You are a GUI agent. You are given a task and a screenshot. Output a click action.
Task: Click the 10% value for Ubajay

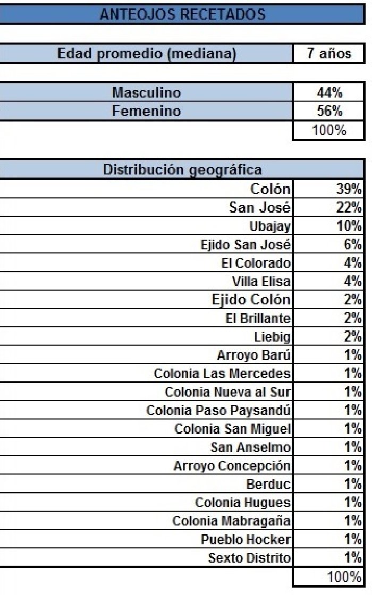(329, 226)
